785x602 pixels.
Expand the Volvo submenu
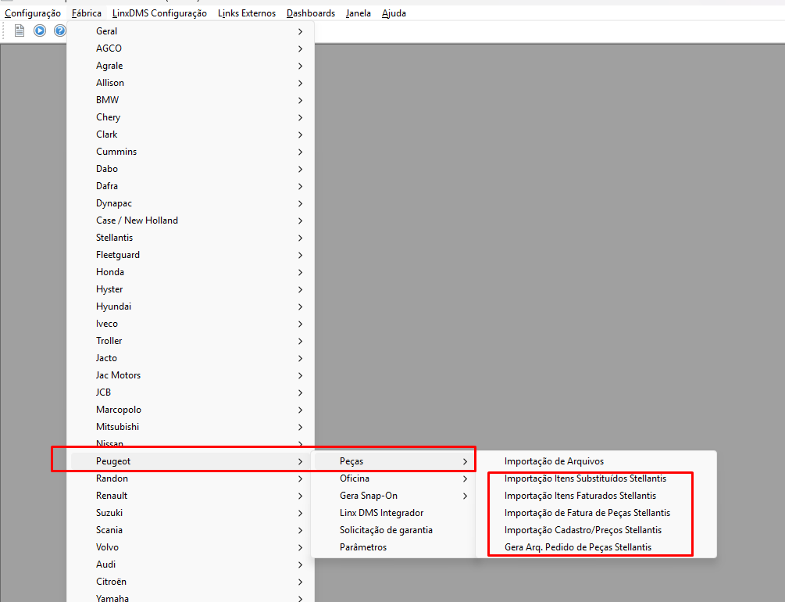coord(191,546)
